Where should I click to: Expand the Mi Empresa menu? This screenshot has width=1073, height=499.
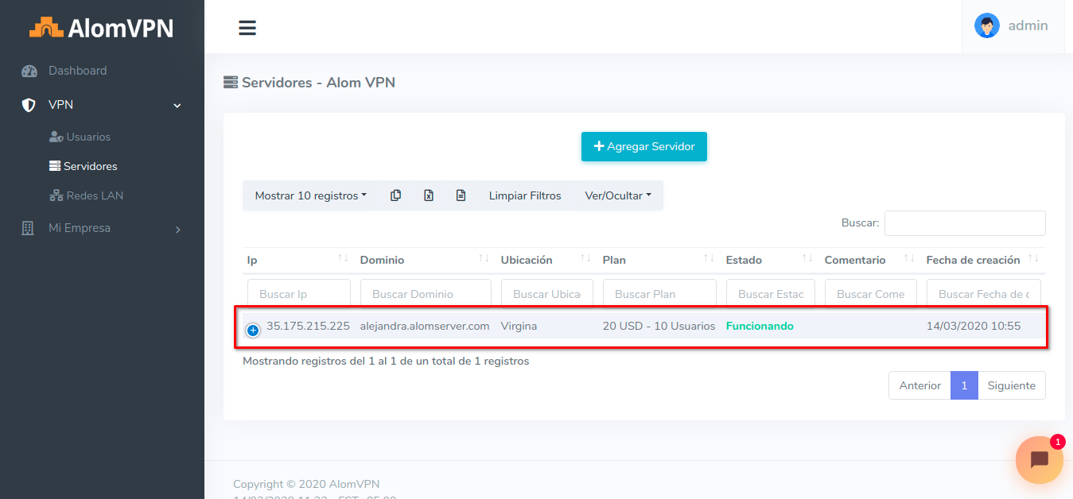102,228
